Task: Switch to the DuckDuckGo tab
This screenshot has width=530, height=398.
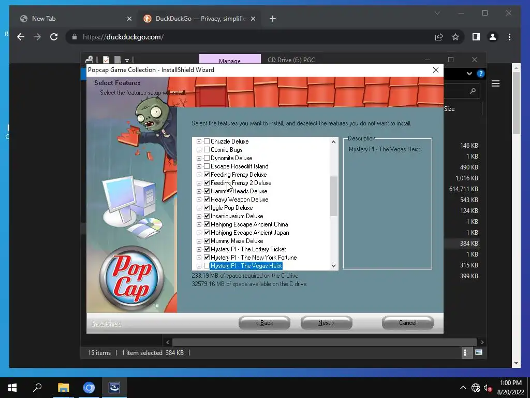Action: 199,19
